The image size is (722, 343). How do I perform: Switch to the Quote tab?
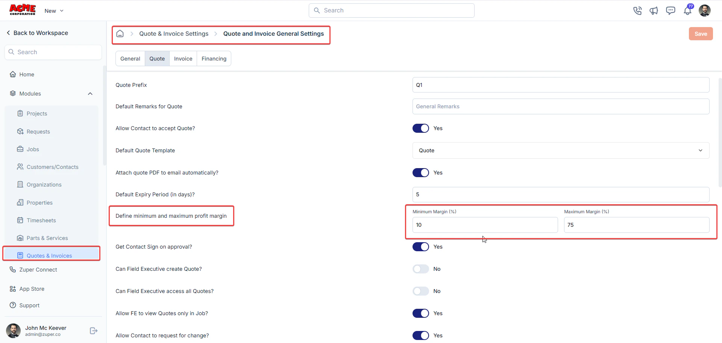[157, 59]
